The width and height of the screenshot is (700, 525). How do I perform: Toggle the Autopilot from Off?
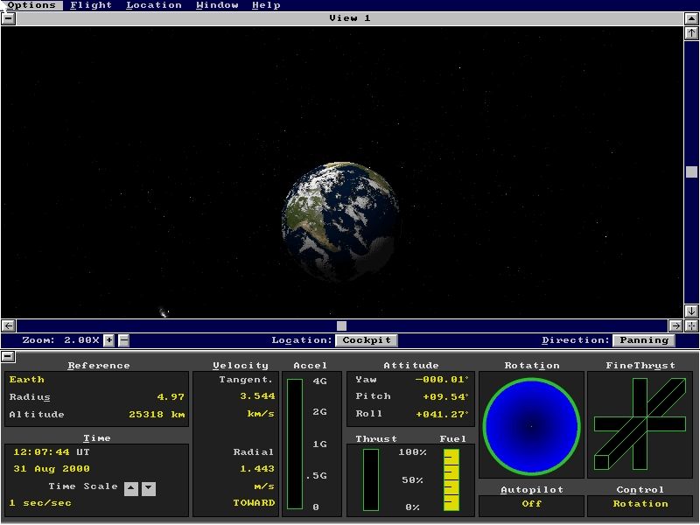coord(531,504)
